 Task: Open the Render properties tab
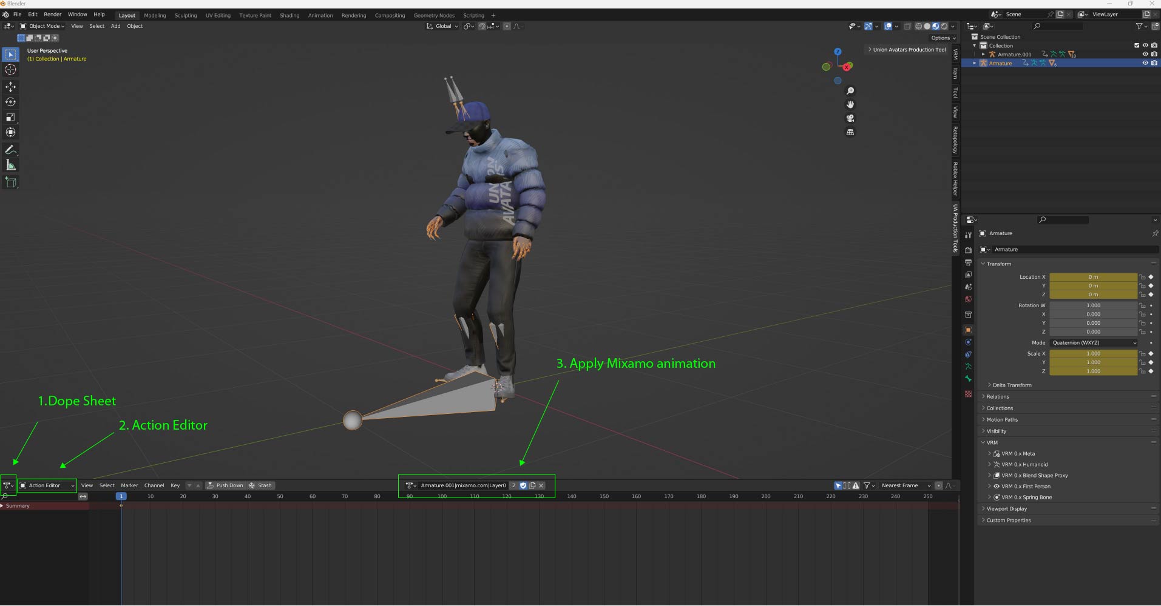click(968, 250)
